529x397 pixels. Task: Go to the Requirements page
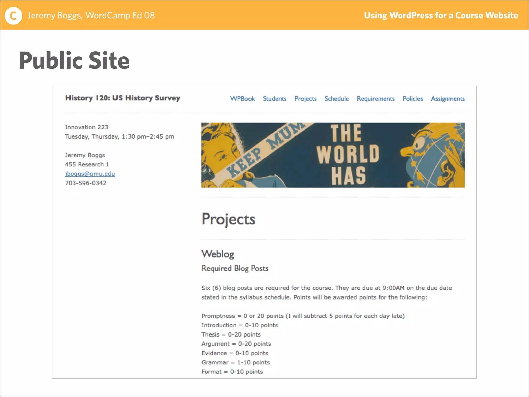376,99
